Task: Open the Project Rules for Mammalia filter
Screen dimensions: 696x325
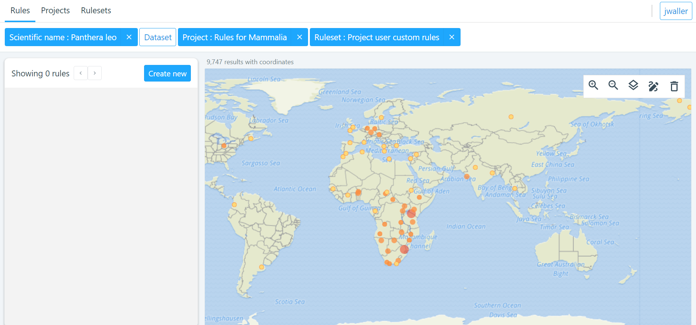Action: (234, 37)
